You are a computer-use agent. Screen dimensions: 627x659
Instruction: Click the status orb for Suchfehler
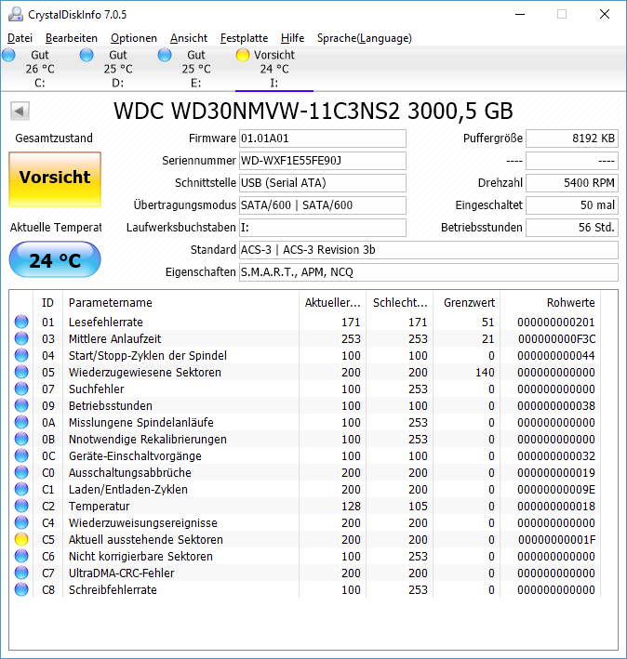(21, 389)
